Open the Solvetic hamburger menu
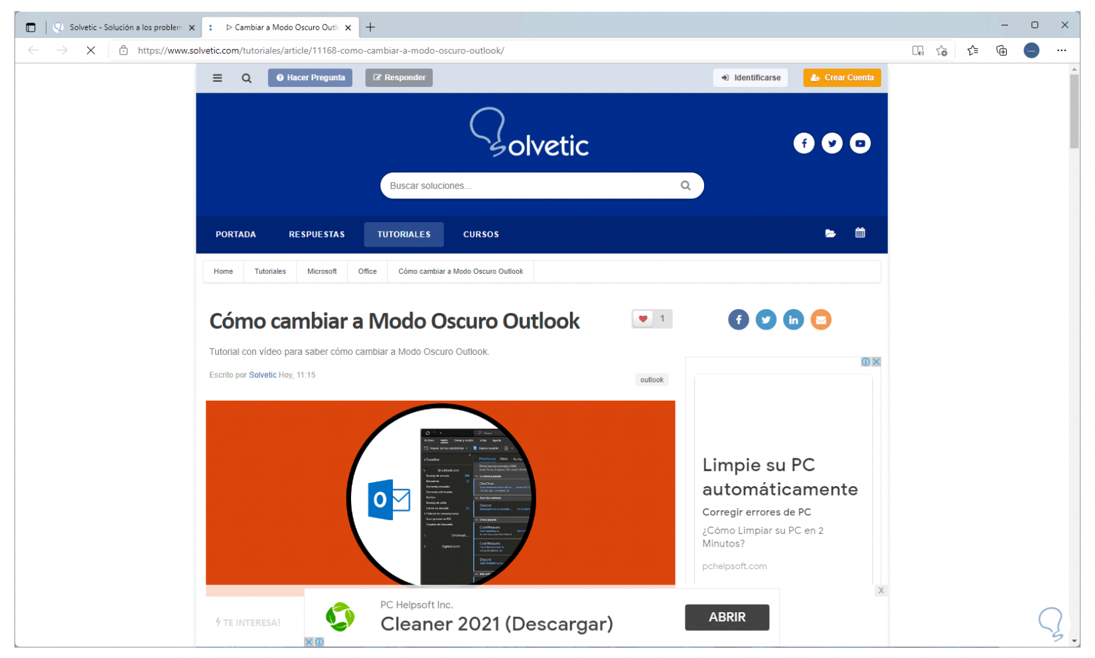 click(217, 78)
